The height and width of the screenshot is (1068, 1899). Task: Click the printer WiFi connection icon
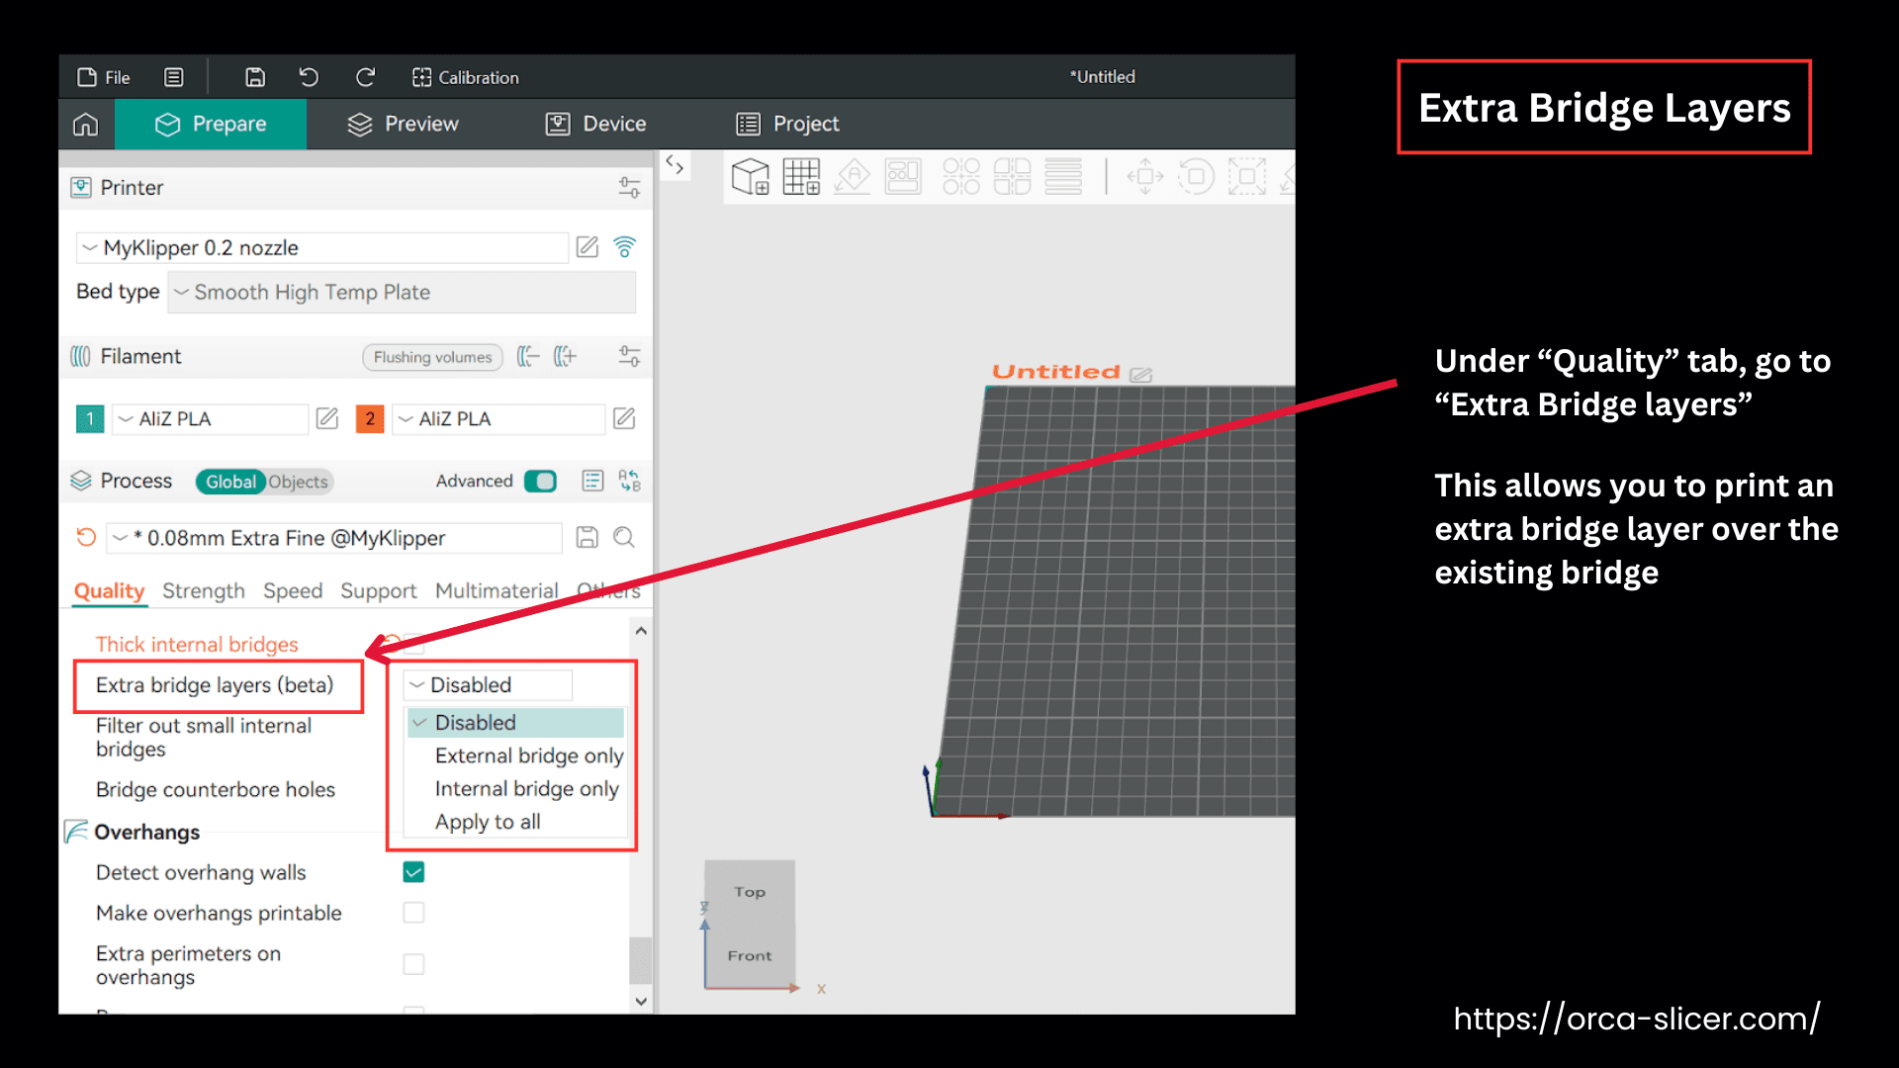[624, 247]
